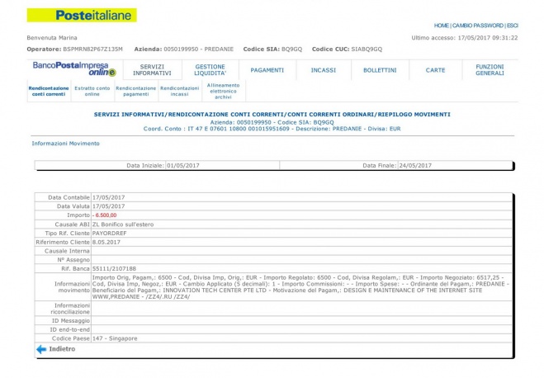Go to CAMBIO PASSWORD
The width and height of the screenshot is (544, 378).
point(478,26)
